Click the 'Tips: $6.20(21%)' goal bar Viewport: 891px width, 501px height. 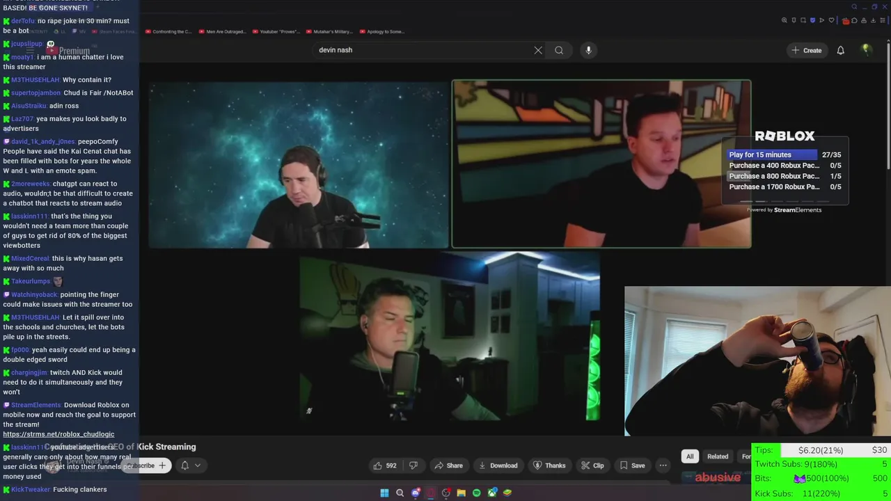[821, 450]
